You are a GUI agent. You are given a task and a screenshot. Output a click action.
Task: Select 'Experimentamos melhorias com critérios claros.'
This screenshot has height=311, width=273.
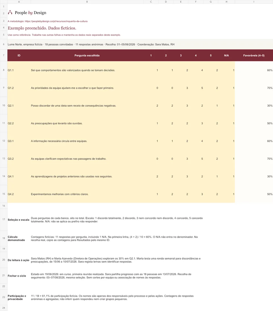59,194
